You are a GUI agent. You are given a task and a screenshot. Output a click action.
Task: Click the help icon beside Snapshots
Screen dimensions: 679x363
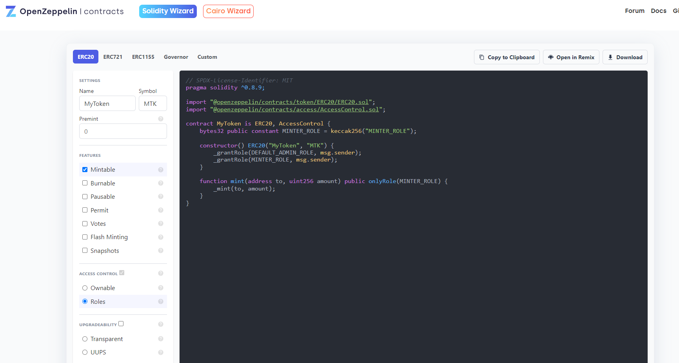(x=160, y=250)
